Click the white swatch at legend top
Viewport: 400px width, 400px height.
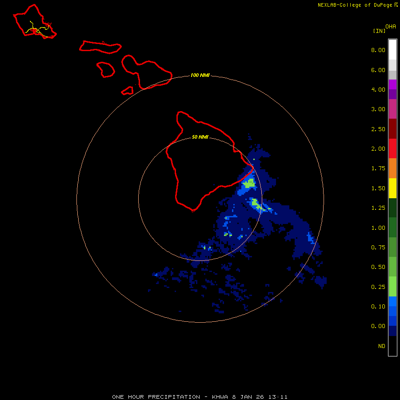[392, 50]
